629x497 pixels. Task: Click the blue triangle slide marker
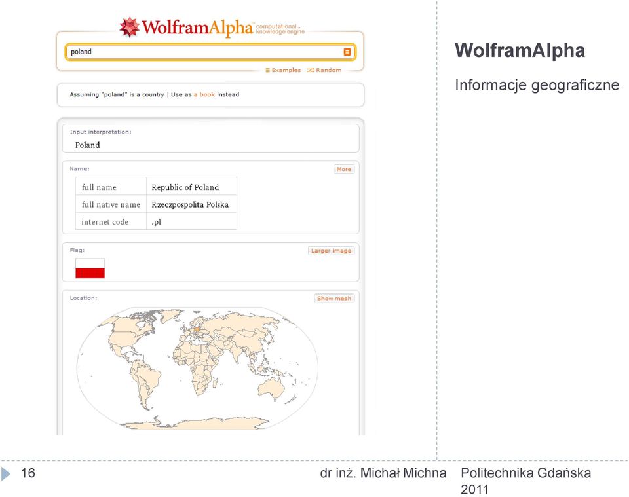pos(6,473)
